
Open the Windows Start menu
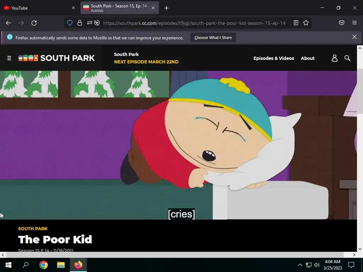9,265
